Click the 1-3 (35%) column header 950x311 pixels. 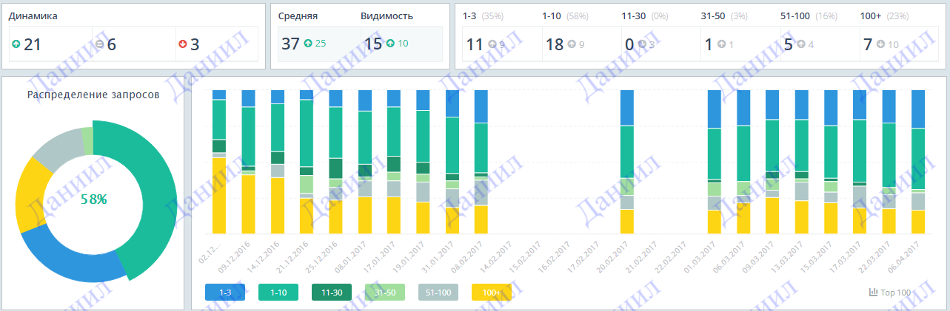pos(484,16)
